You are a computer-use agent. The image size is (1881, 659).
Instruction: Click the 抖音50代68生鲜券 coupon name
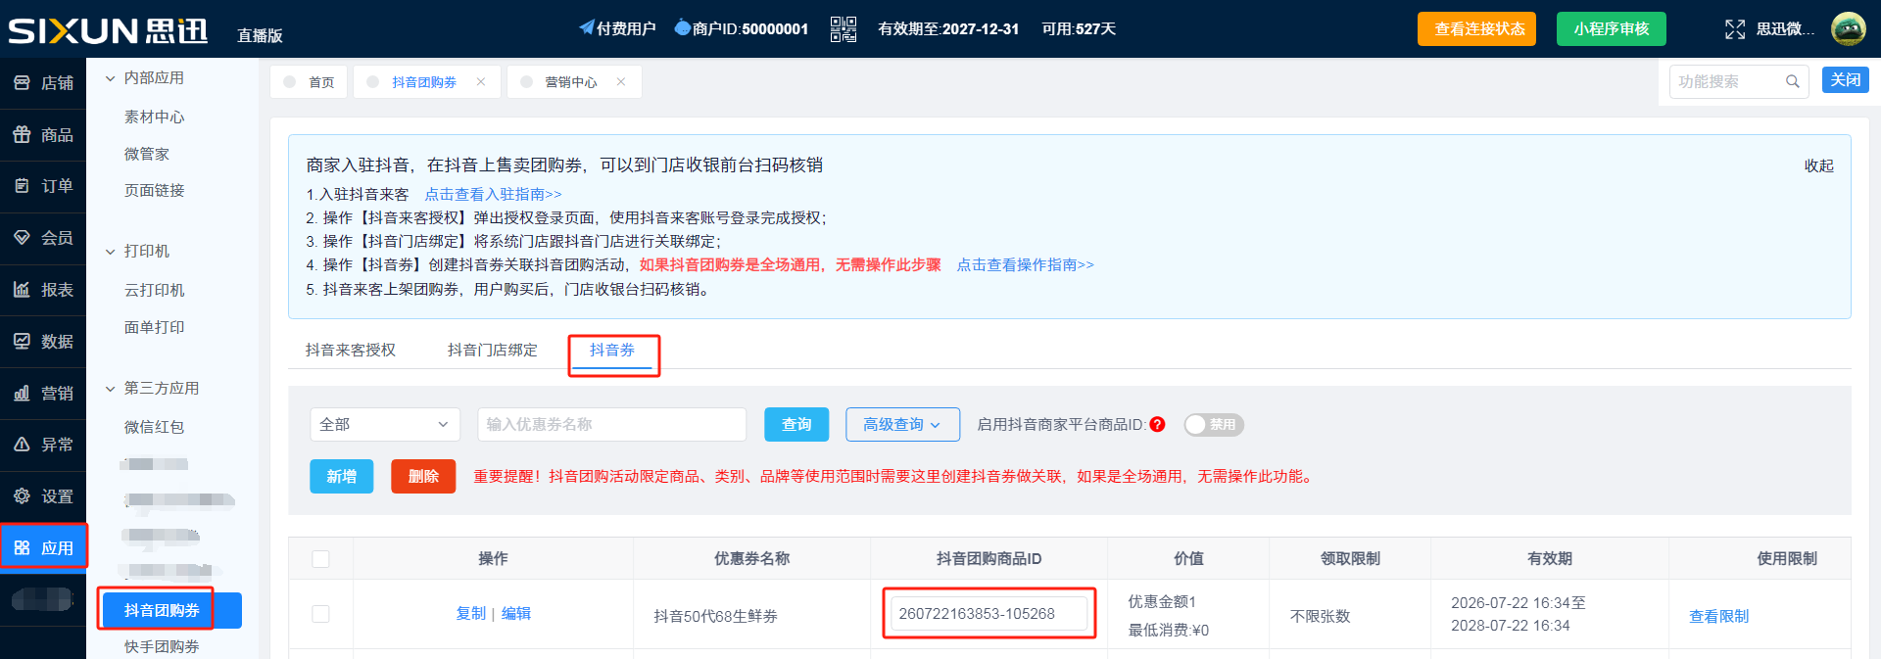[x=715, y=616]
